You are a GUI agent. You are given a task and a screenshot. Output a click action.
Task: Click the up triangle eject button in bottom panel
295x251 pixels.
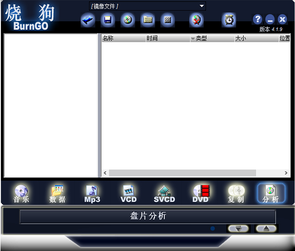pyautogui.click(x=266, y=228)
